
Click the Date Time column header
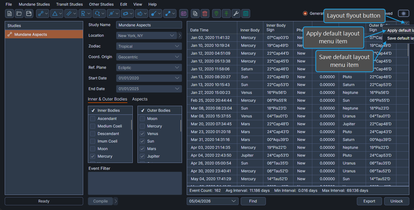[x=212, y=28]
